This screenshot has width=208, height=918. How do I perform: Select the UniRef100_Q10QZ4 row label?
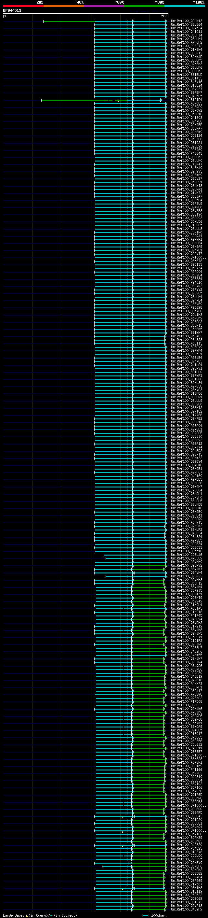[x=186, y=86]
